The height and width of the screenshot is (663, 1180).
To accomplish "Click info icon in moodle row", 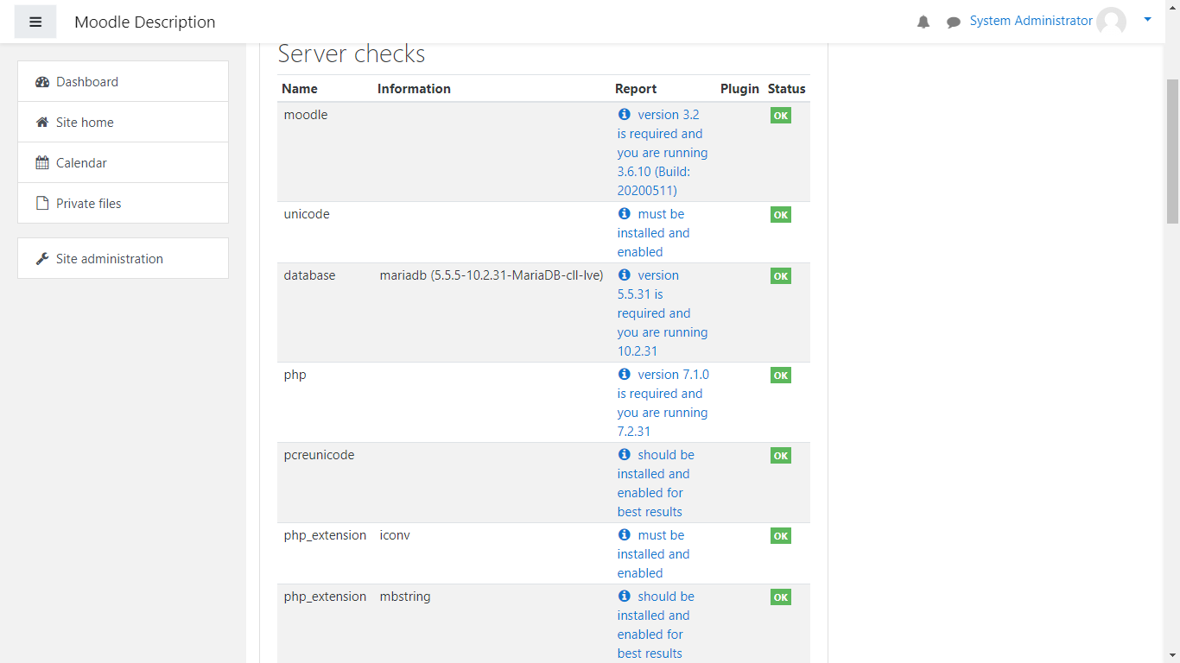I will (x=625, y=114).
